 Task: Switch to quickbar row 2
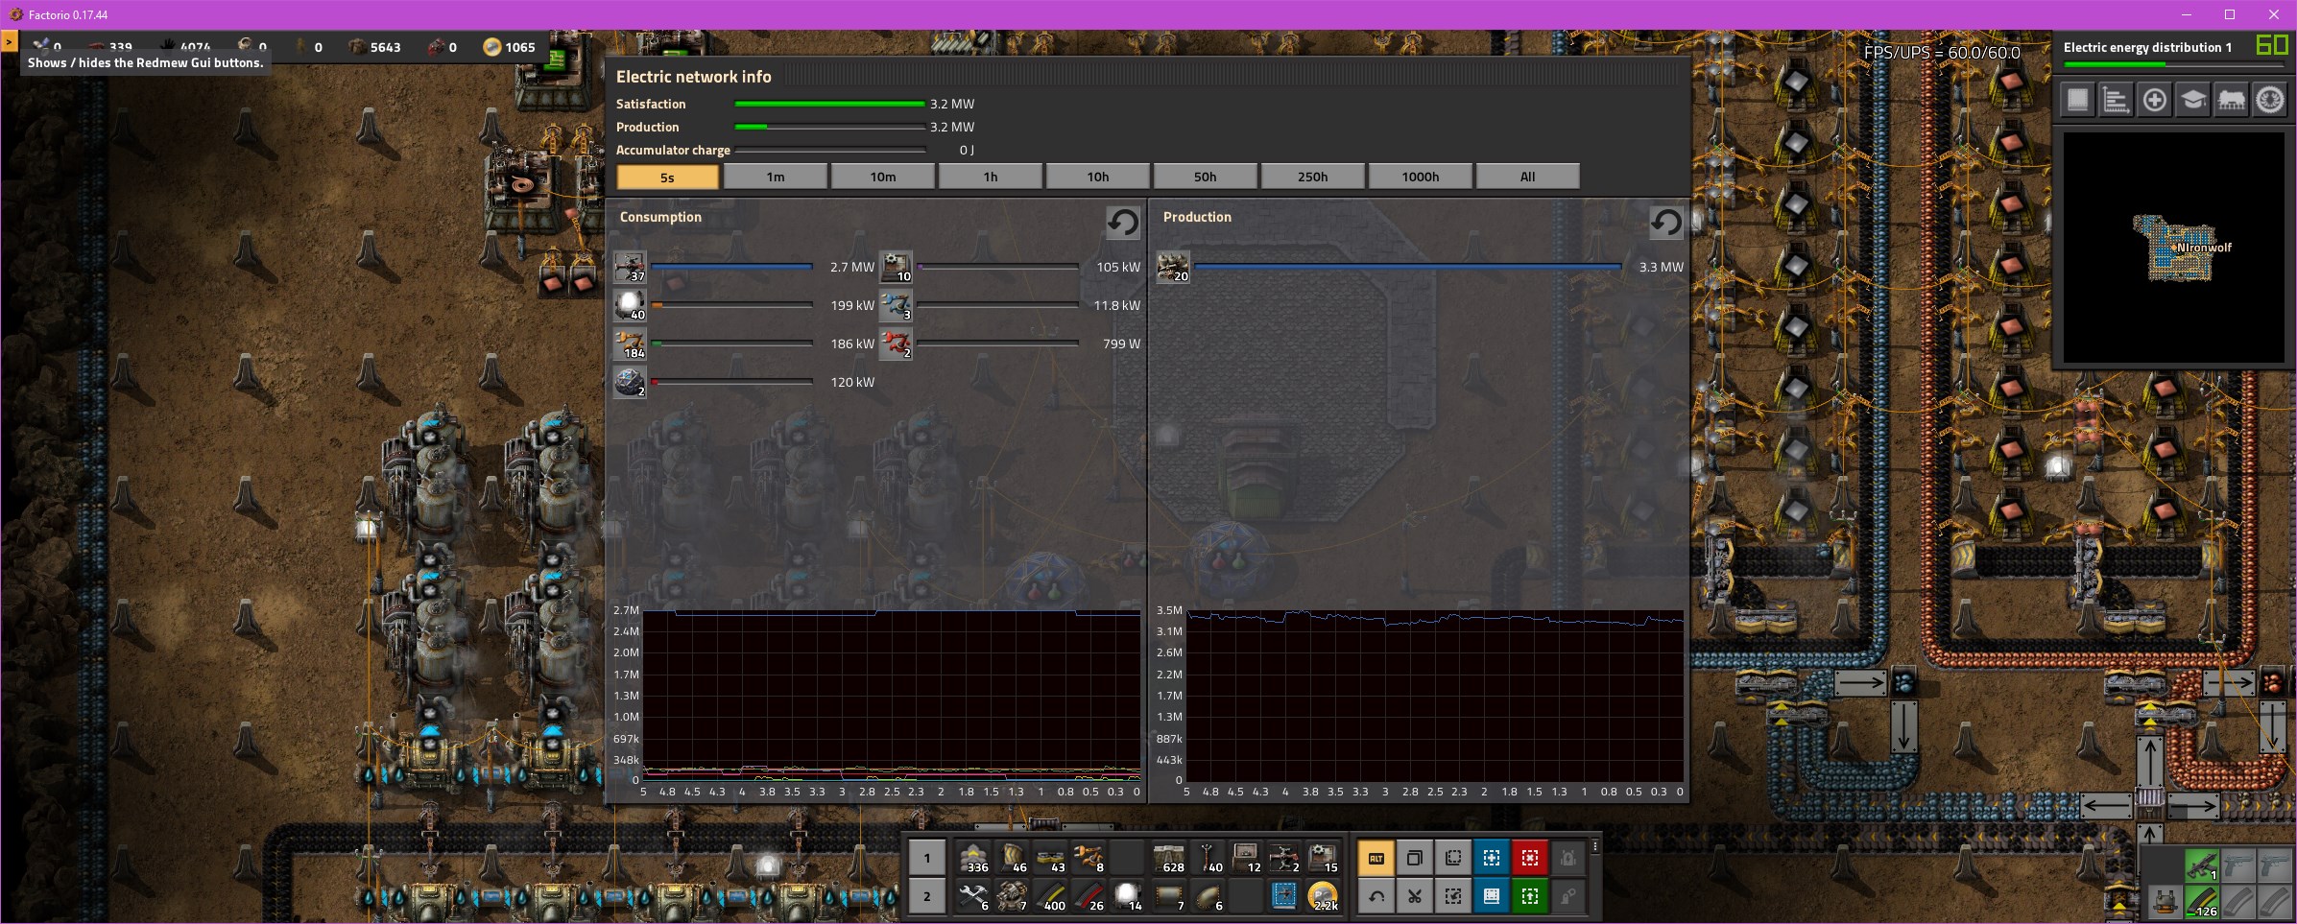pos(927,896)
